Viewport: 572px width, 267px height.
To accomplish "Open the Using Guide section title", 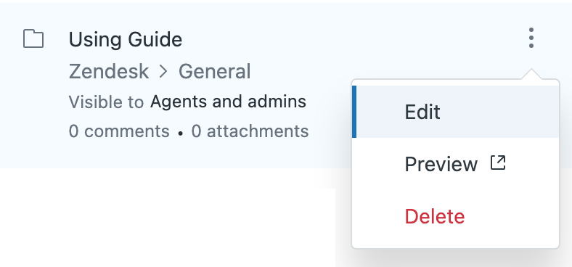I will pos(126,39).
